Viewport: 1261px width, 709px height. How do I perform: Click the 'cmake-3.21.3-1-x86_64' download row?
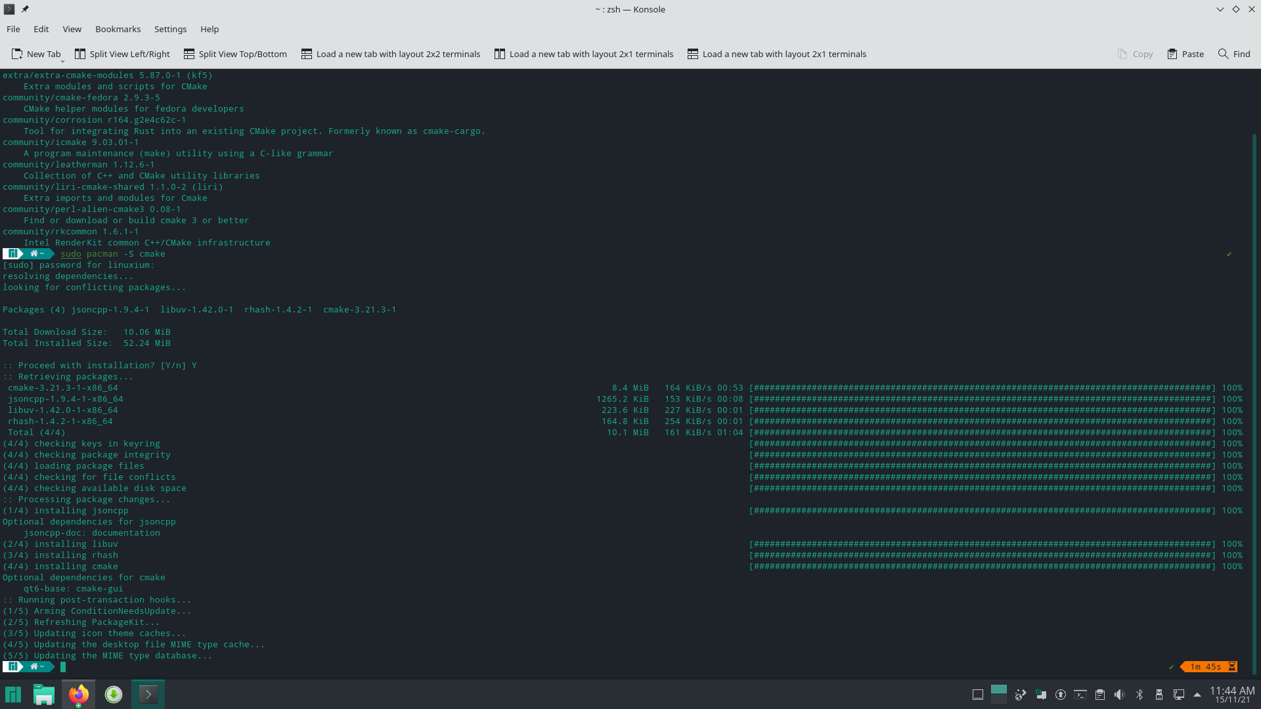point(624,387)
